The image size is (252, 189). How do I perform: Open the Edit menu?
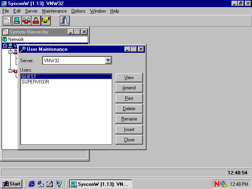point(17,11)
